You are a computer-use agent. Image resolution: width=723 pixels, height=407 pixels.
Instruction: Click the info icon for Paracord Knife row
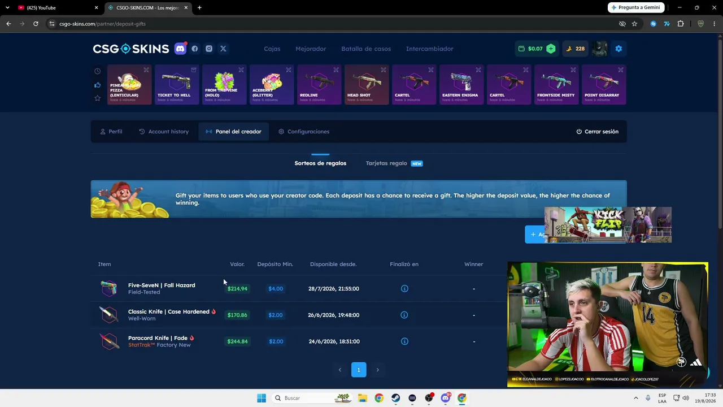(x=404, y=341)
